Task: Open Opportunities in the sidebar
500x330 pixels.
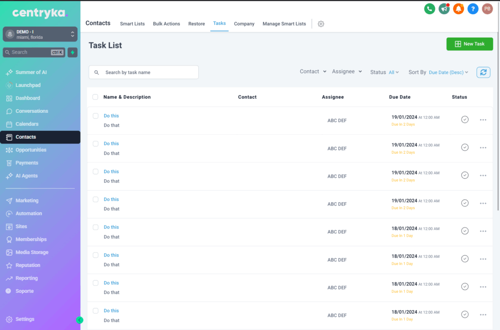Action: point(31,150)
